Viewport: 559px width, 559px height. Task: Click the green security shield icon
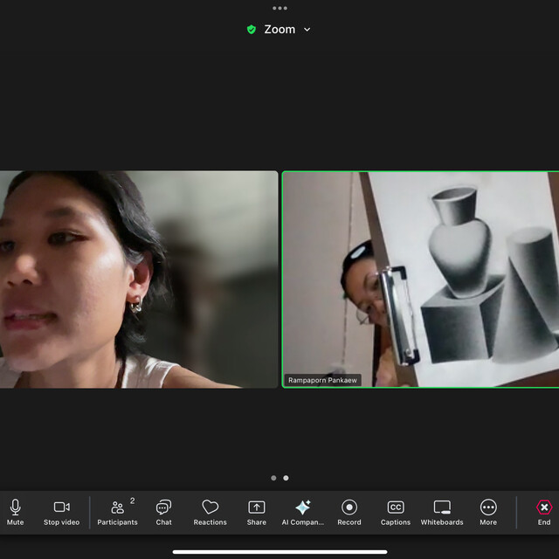tap(252, 30)
